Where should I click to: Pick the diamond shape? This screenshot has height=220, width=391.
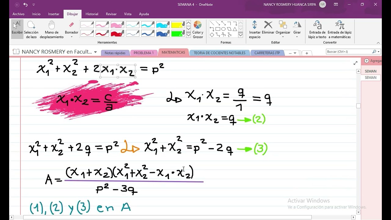tap(212, 35)
